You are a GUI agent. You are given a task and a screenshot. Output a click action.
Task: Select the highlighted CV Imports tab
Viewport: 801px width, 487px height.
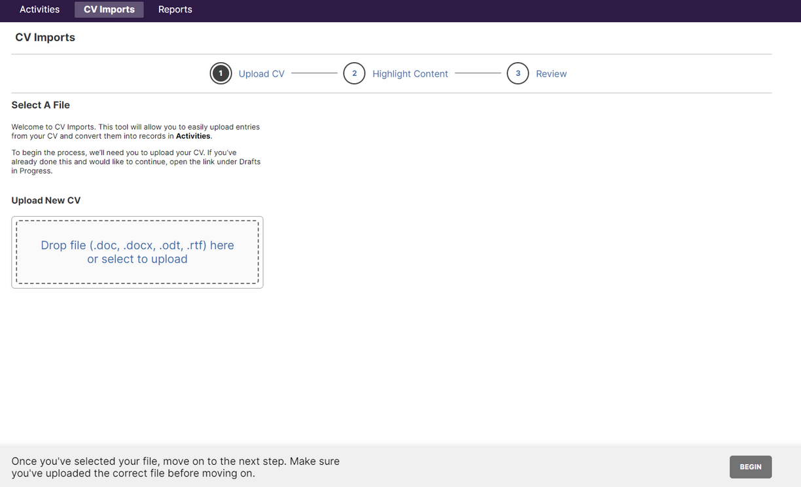[x=109, y=9]
